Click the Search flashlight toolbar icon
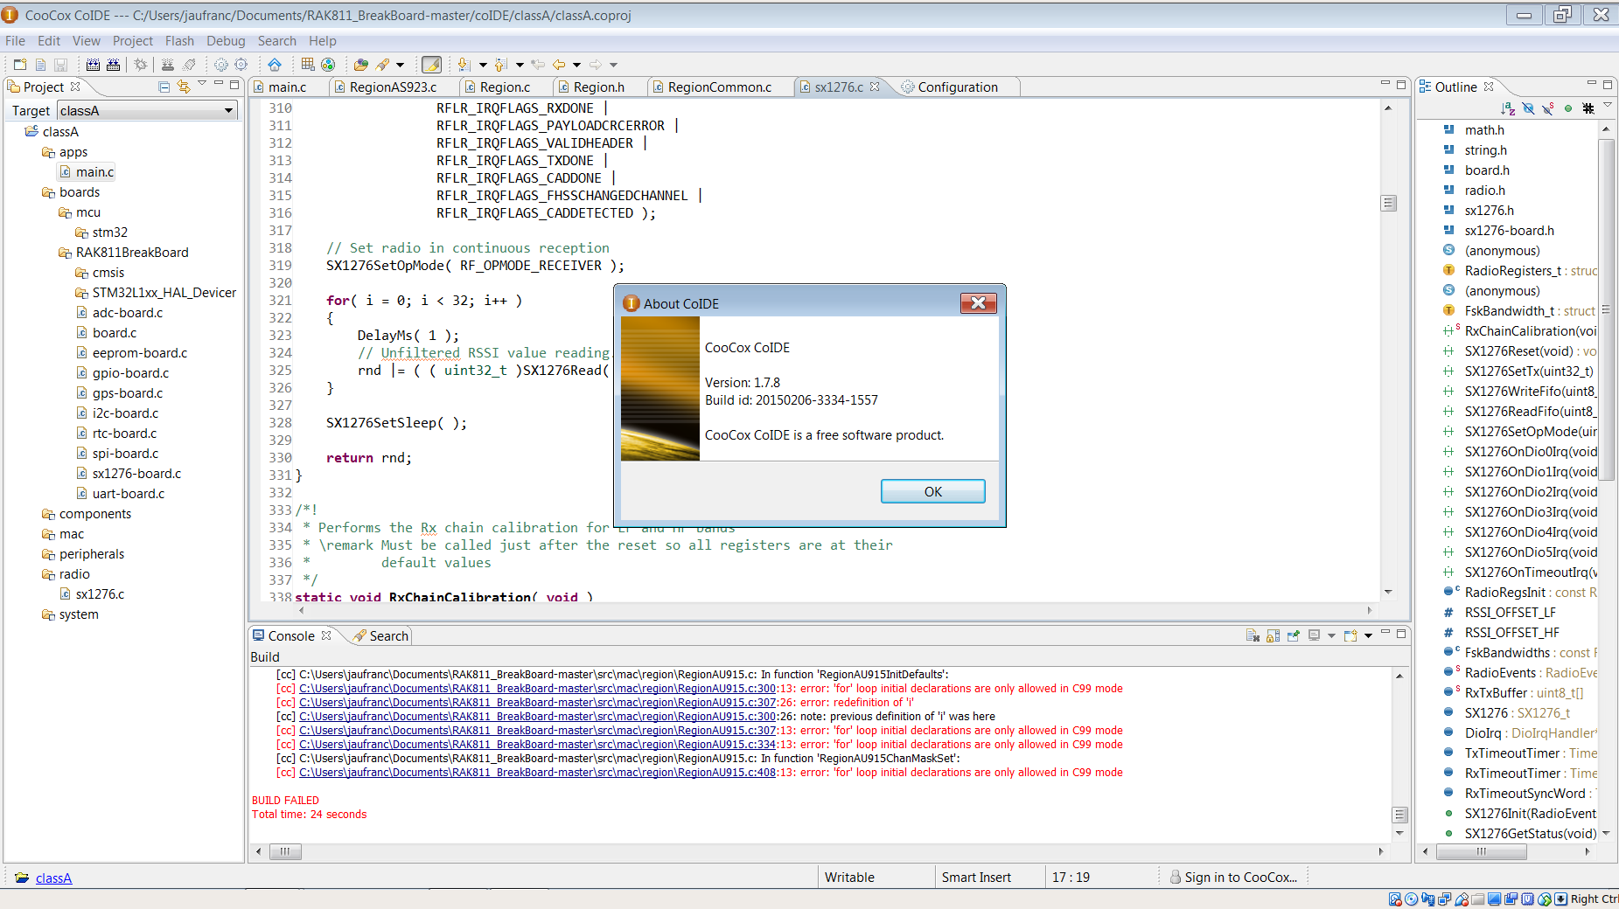This screenshot has height=909, width=1619. 382,65
